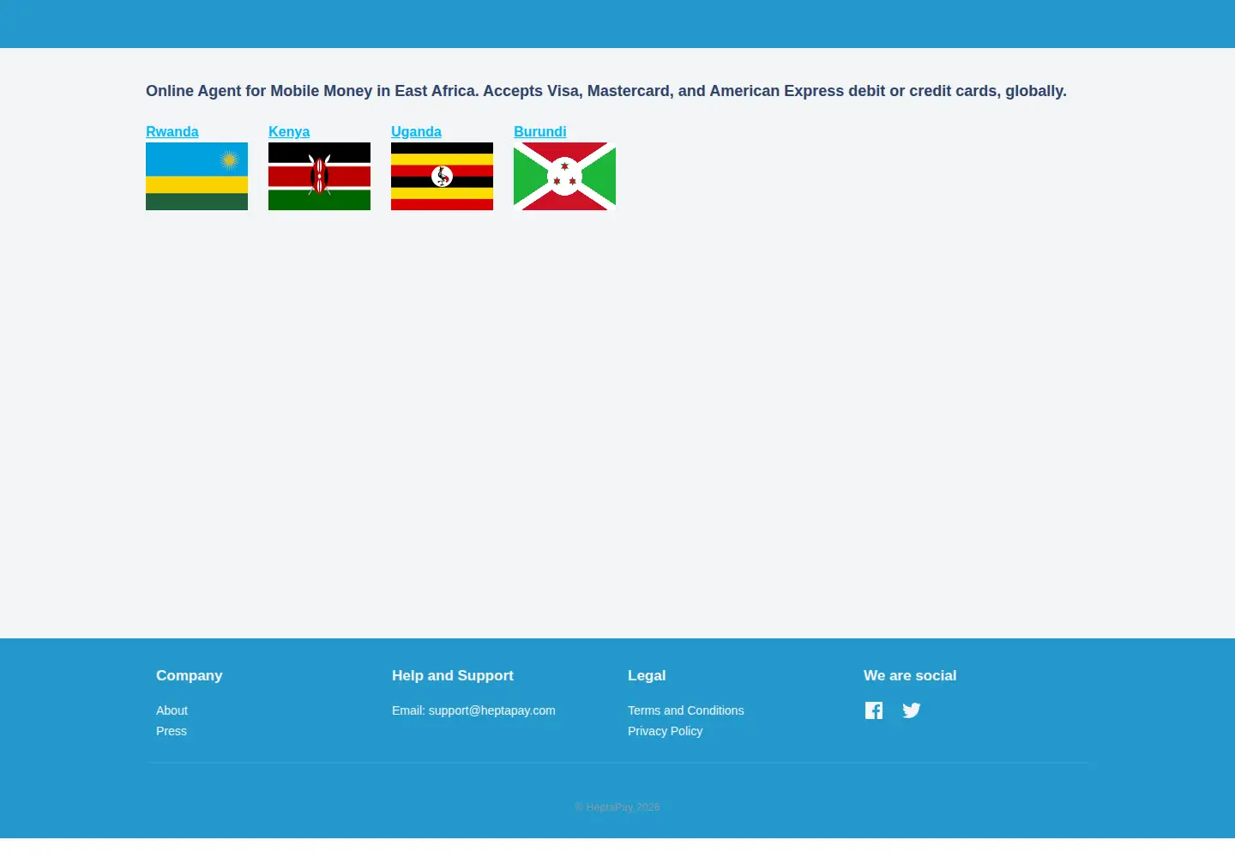Open the Burundi text link
The height and width of the screenshot is (858, 1235).
(x=540, y=131)
